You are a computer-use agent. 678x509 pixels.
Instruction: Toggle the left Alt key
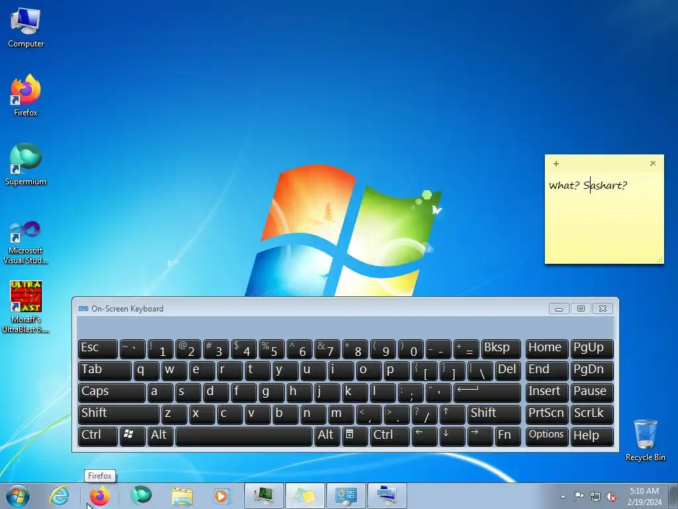[x=160, y=436]
